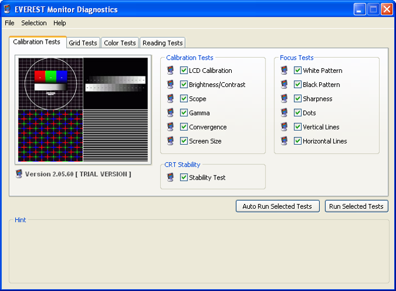Switch to the Reading Tests tab

coord(162,43)
